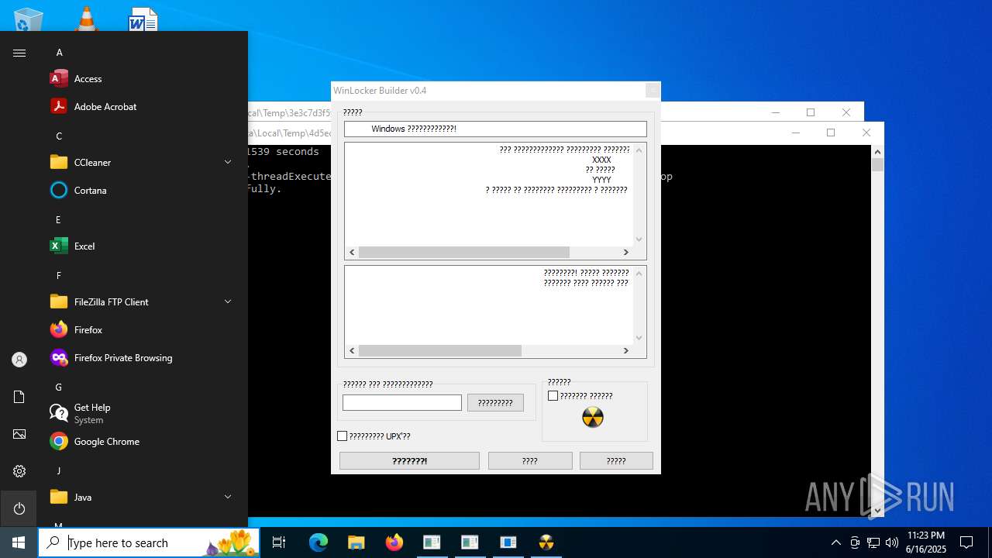Toggle the UPX checkbox

point(342,436)
